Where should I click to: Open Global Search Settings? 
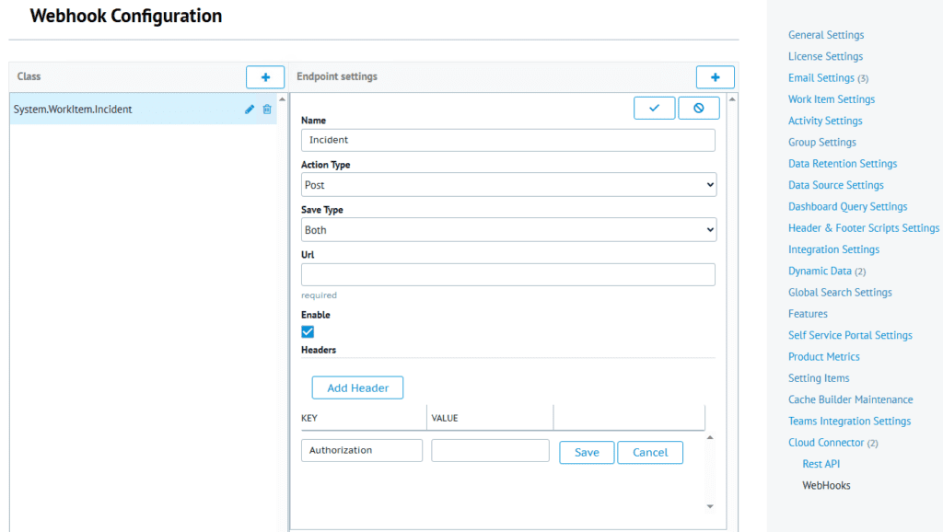point(840,292)
